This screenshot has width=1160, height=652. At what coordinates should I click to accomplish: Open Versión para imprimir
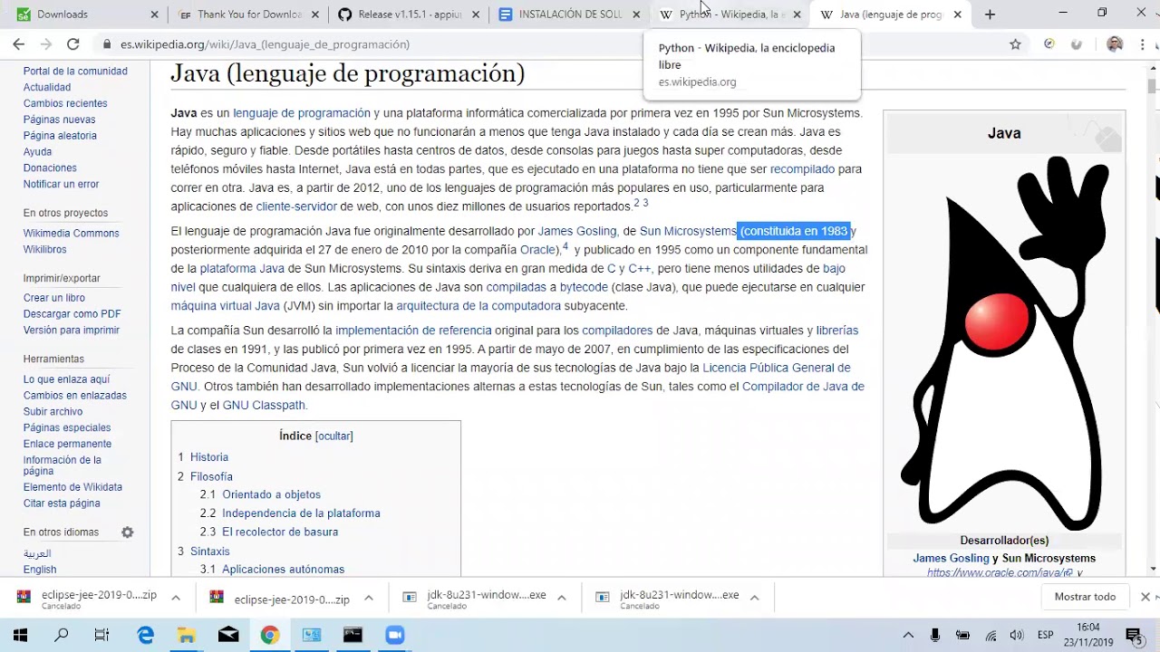pos(72,330)
